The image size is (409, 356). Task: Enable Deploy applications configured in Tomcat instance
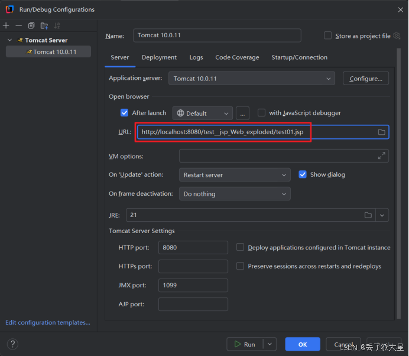click(240, 247)
